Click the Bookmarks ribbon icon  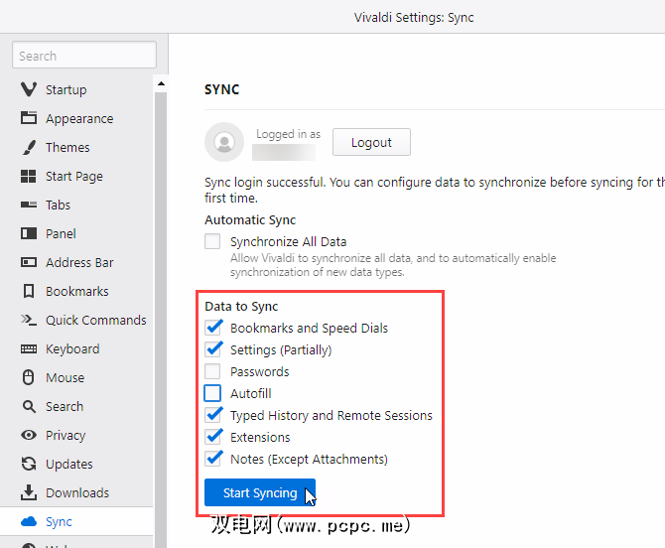[x=29, y=291]
